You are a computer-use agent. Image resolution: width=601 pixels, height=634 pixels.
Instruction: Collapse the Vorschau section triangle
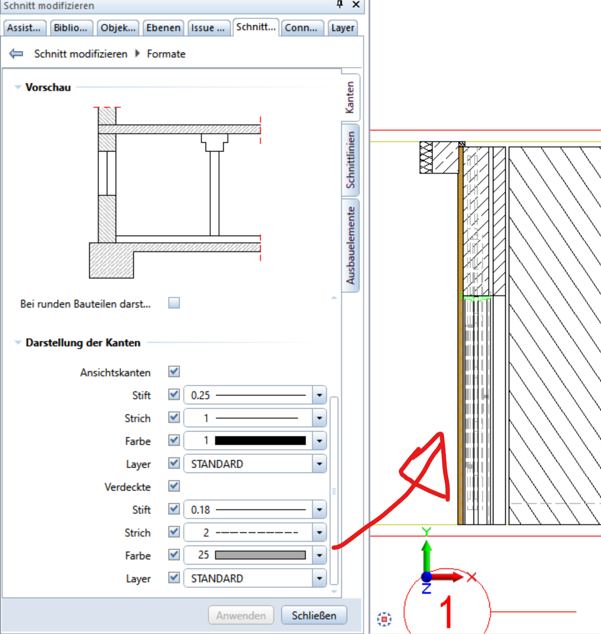tap(18, 87)
